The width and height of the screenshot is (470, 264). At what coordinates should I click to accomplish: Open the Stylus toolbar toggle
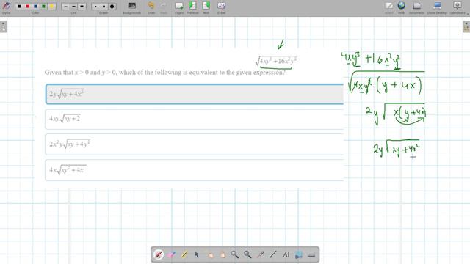tap(6, 7)
